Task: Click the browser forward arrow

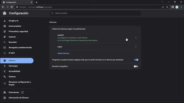Action: pyautogui.click(x=7, y=7)
